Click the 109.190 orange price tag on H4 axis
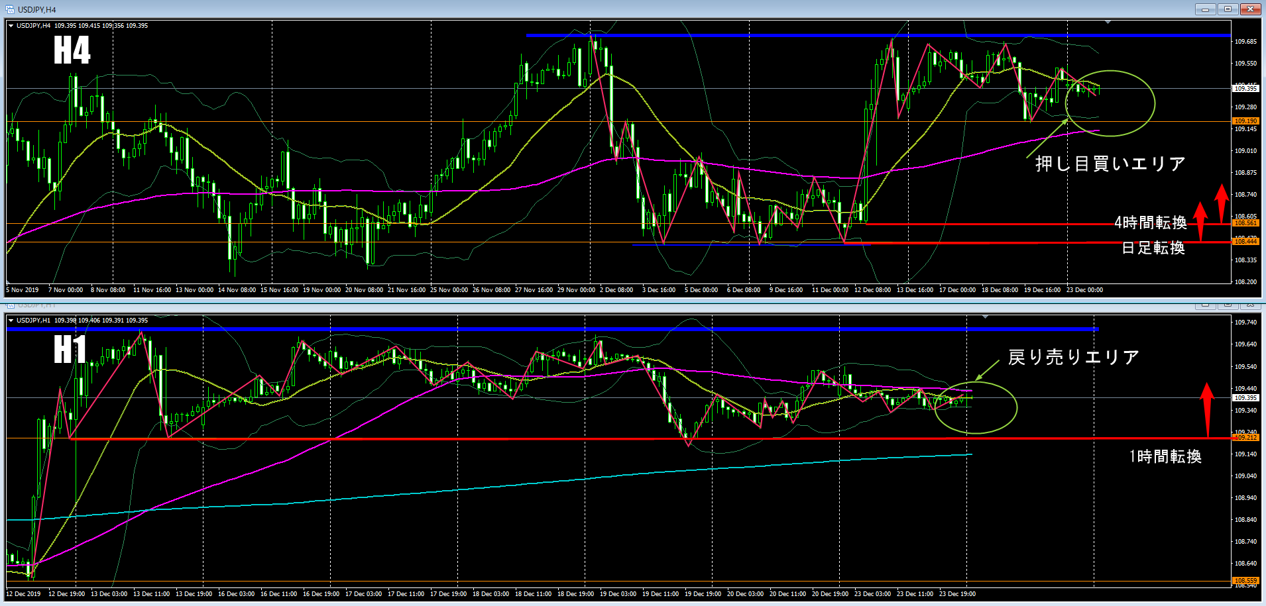 pos(1245,121)
